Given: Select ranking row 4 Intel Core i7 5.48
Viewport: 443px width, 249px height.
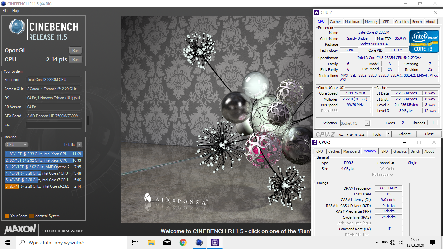Looking at the screenshot, I should tap(43, 173).
